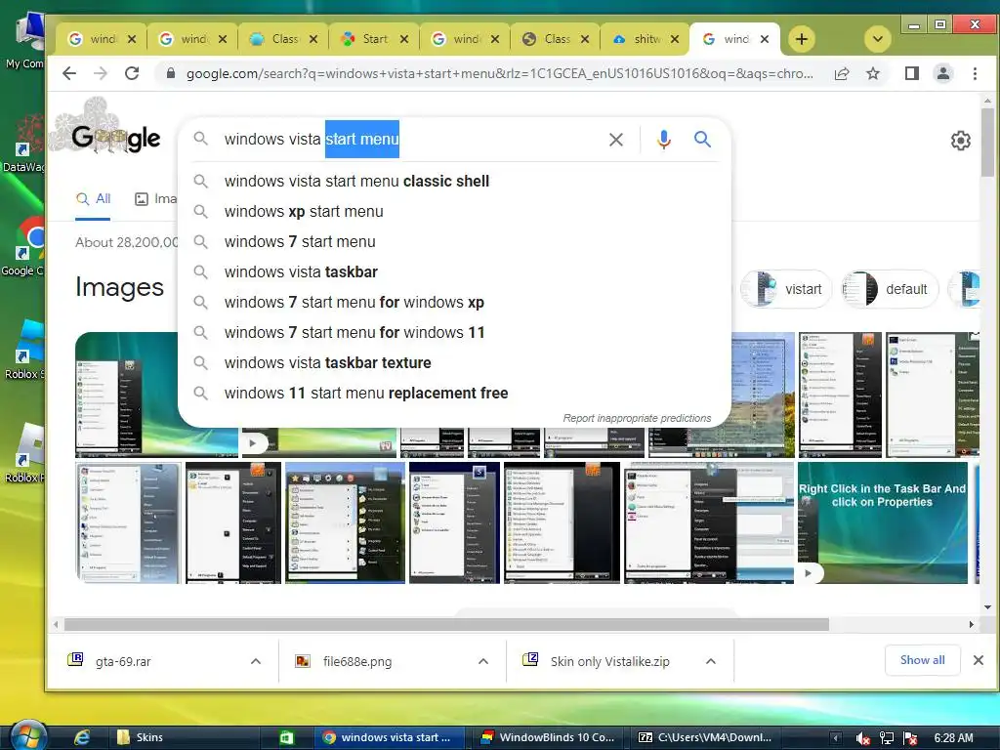Click Show all downloads button
This screenshot has width=1000, height=750.
tap(922, 660)
